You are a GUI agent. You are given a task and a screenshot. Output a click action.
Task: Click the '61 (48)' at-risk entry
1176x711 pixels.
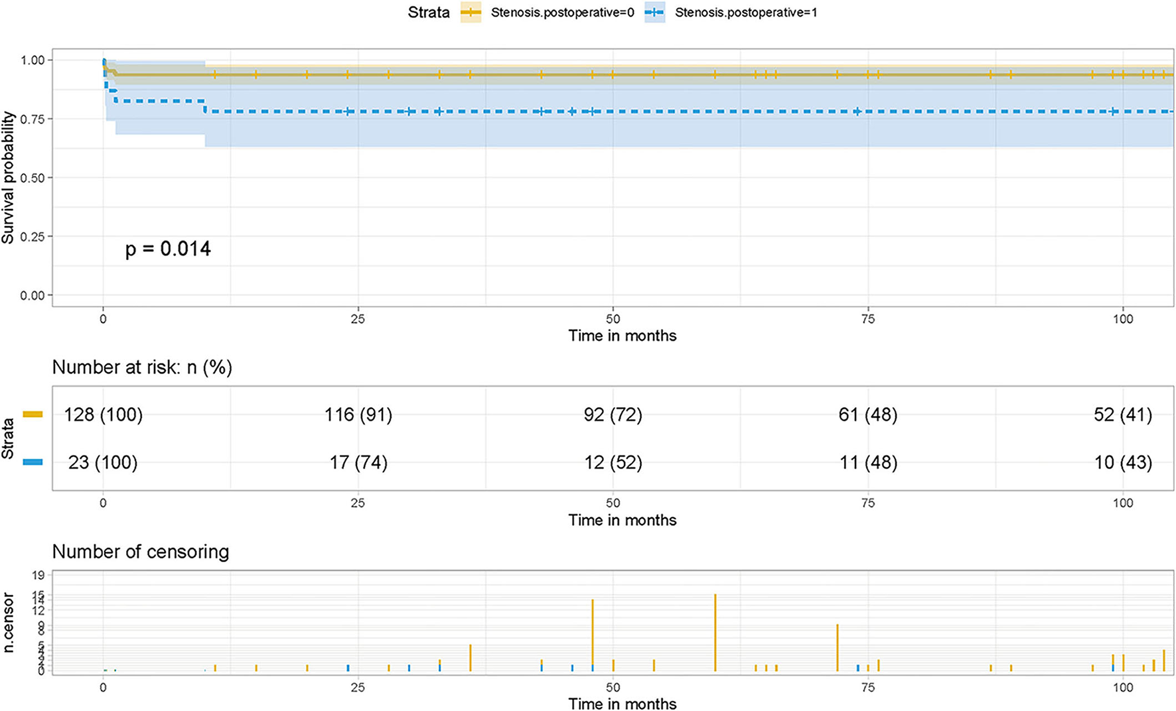pyautogui.click(x=868, y=415)
